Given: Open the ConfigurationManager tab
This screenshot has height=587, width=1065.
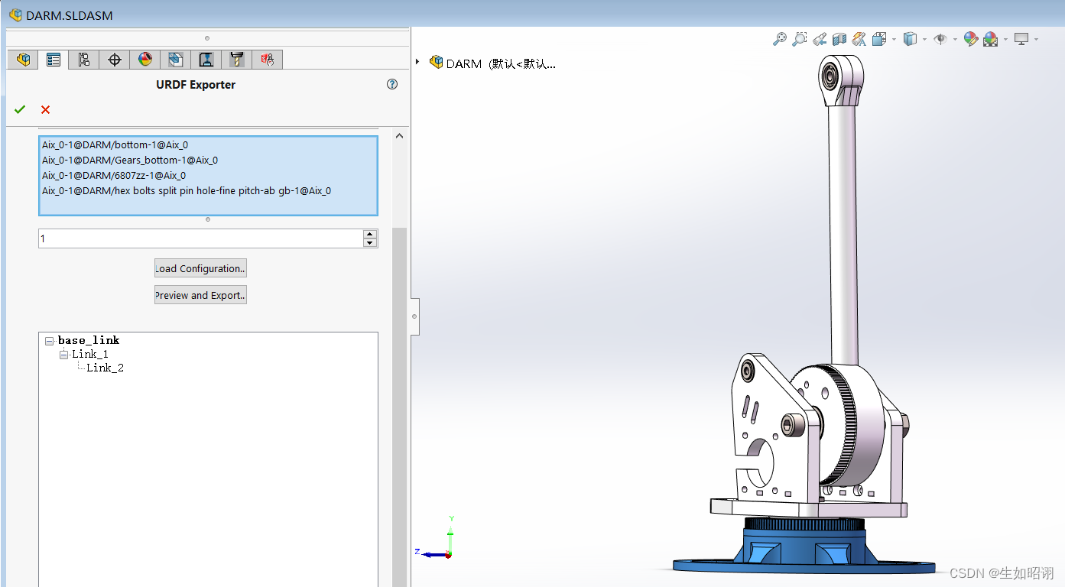Looking at the screenshot, I should click(84, 60).
